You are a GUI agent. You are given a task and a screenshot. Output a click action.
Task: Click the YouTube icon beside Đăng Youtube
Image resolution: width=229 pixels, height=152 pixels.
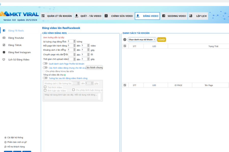[4, 38]
